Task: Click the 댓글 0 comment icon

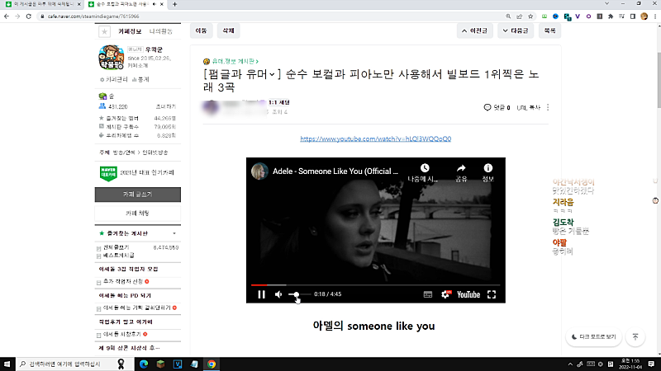Action: (x=487, y=108)
